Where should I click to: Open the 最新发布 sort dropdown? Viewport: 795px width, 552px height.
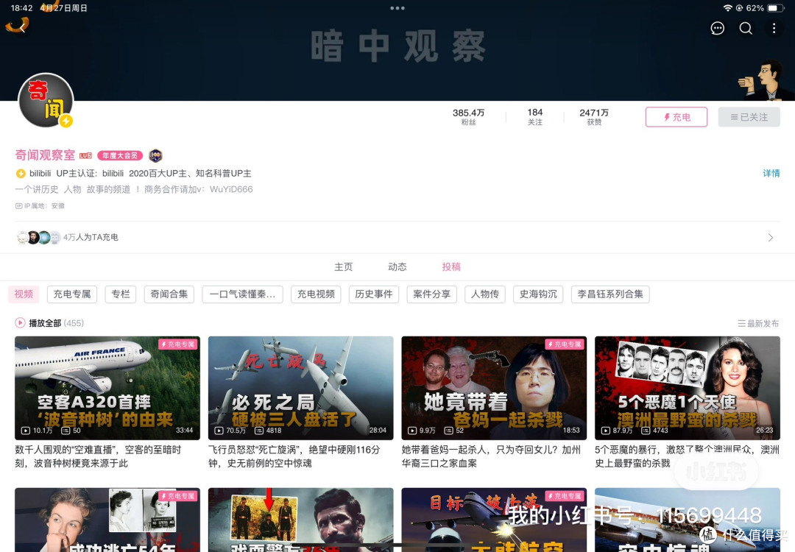758,323
